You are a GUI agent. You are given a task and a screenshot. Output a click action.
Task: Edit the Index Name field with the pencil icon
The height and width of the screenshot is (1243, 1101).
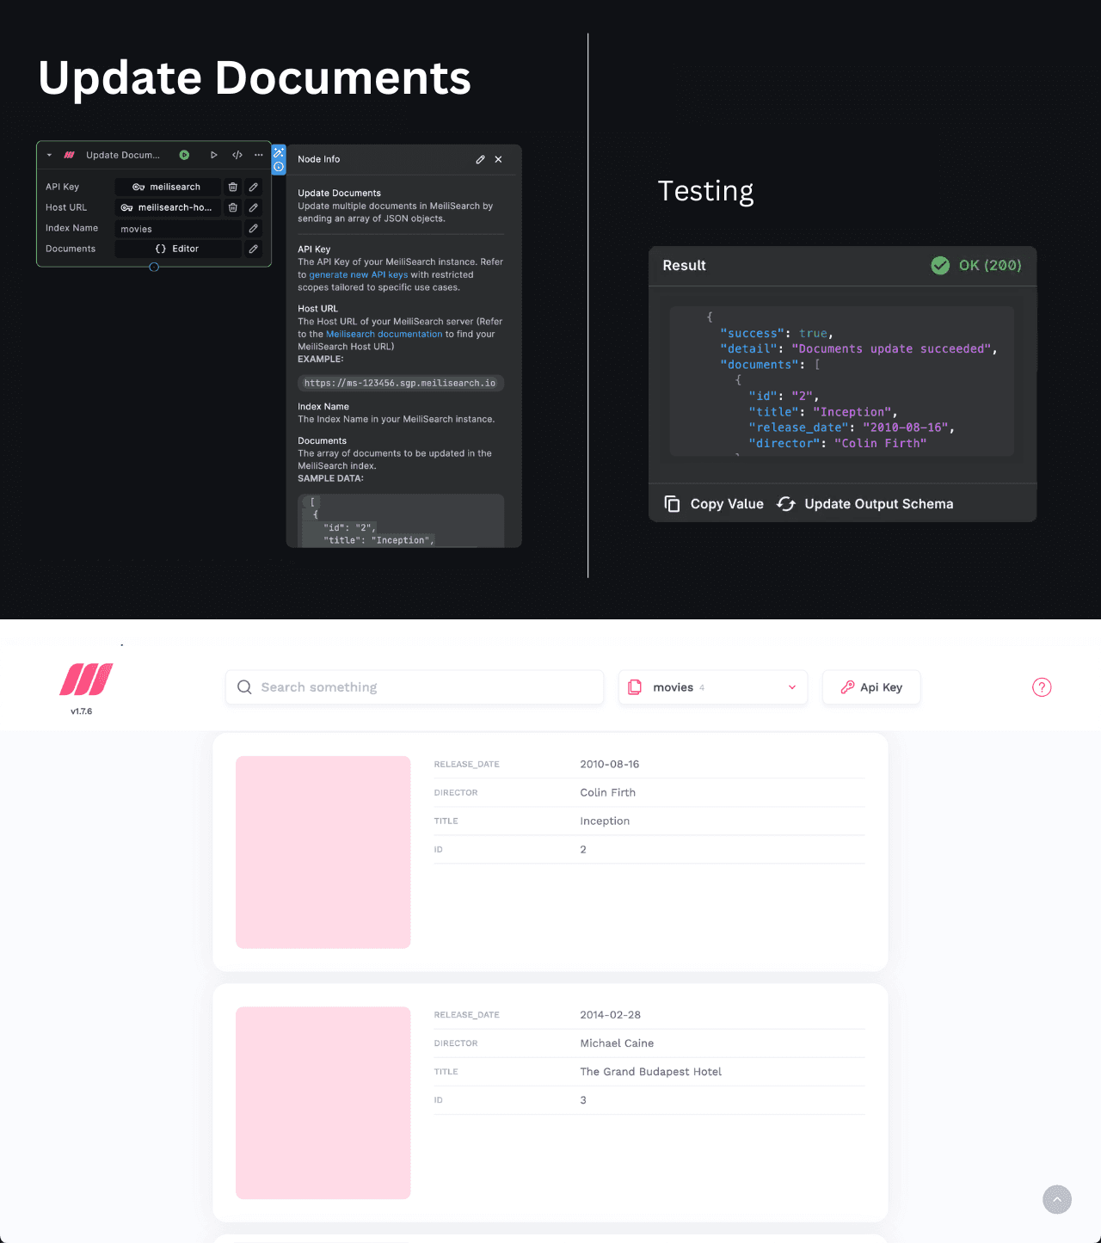[254, 228]
